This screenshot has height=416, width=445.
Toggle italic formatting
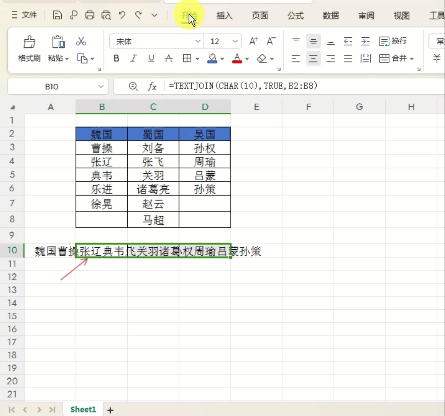(x=133, y=59)
